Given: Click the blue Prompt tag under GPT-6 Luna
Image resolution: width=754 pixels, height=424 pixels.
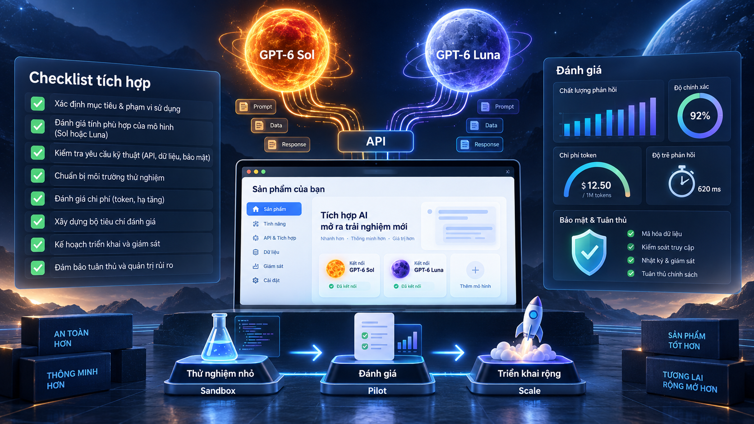Looking at the screenshot, I should click(x=498, y=107).
